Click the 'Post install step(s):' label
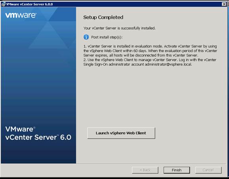 pyautogui.click(x=107, y=37)
